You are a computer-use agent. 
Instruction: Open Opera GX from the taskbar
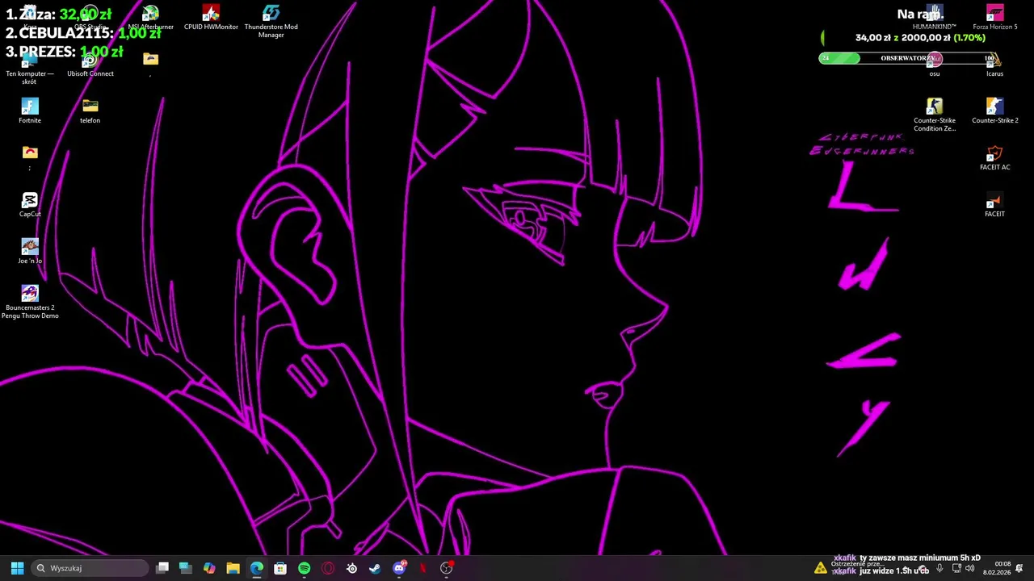tap(328, 568)
